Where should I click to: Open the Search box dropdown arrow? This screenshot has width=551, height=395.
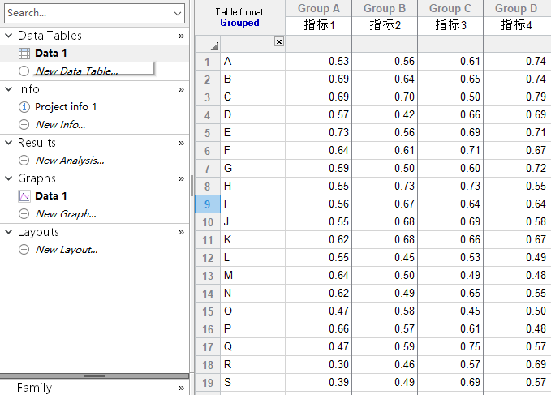[178, 13]
